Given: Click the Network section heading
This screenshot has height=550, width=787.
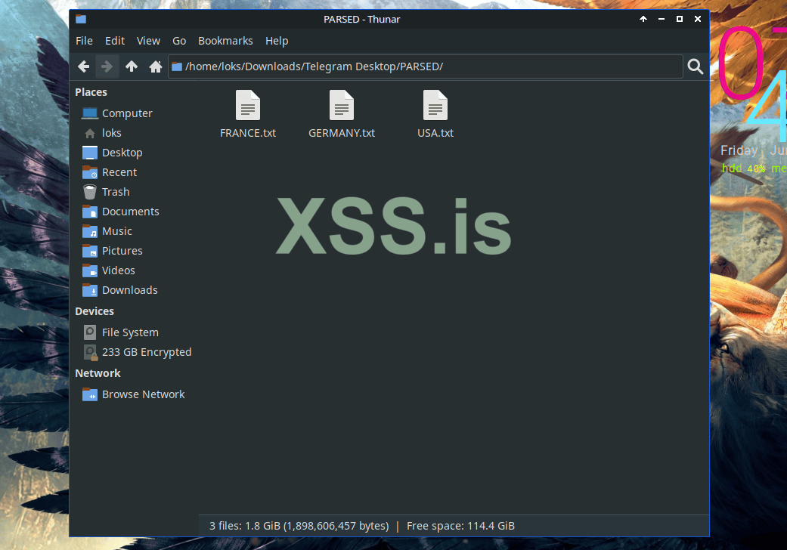Looking at the screenshot, I should 98,373.
